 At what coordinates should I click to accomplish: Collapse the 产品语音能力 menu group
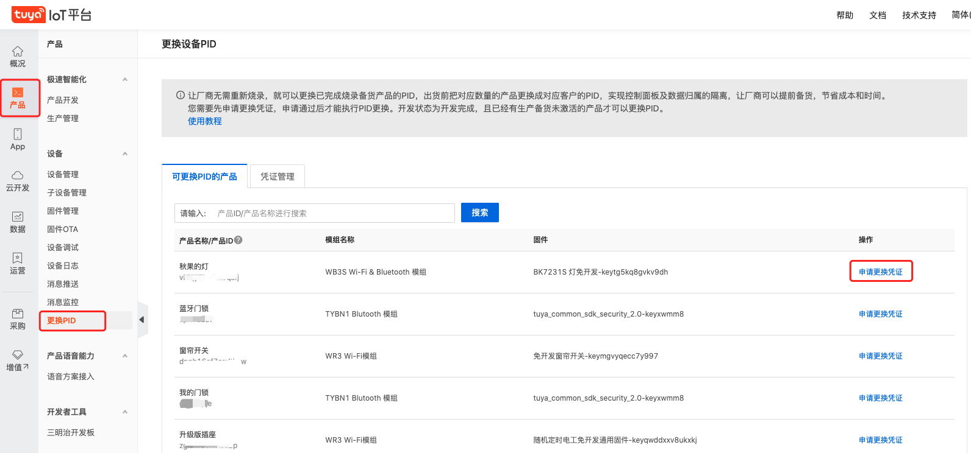pyautogui.click(x=125, y=356)
